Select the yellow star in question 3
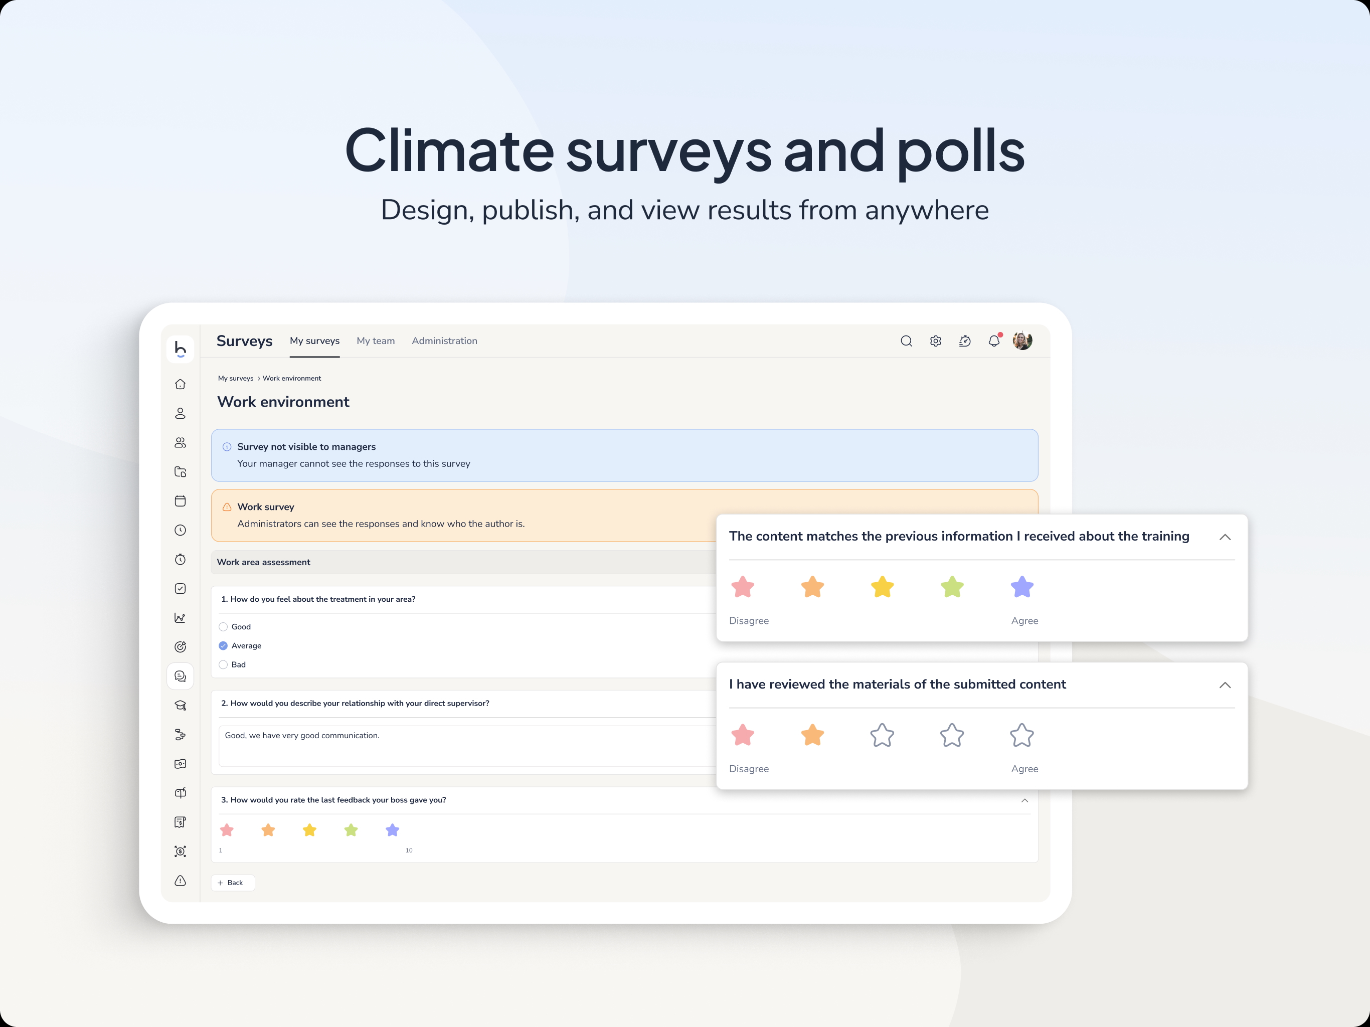 click(x=310, y=830)
